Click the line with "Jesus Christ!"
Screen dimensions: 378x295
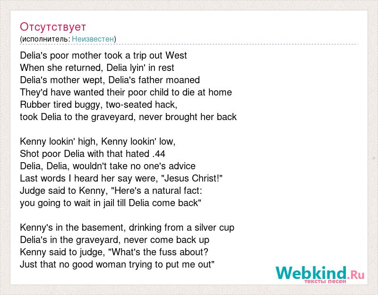click(121, 179)
